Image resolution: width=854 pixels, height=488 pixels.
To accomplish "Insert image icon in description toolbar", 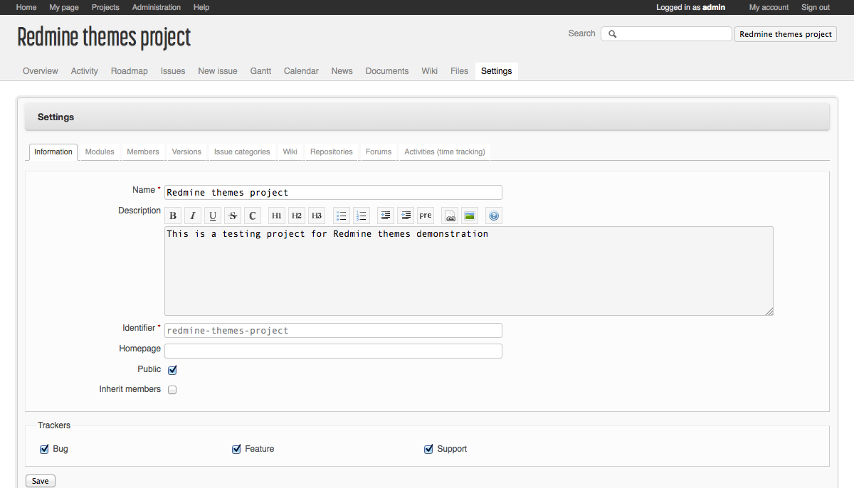I will click(470, 216).
